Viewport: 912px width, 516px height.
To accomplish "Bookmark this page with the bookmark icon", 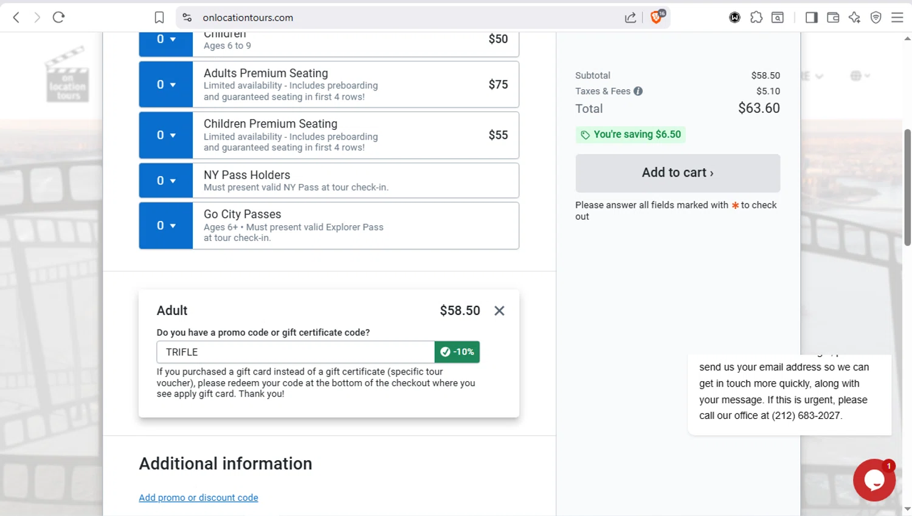I will (x=159, y=18).
